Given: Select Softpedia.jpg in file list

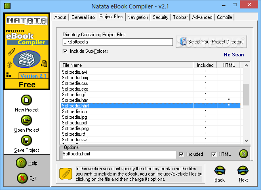Looking at the screenshot, I should 150,117.
